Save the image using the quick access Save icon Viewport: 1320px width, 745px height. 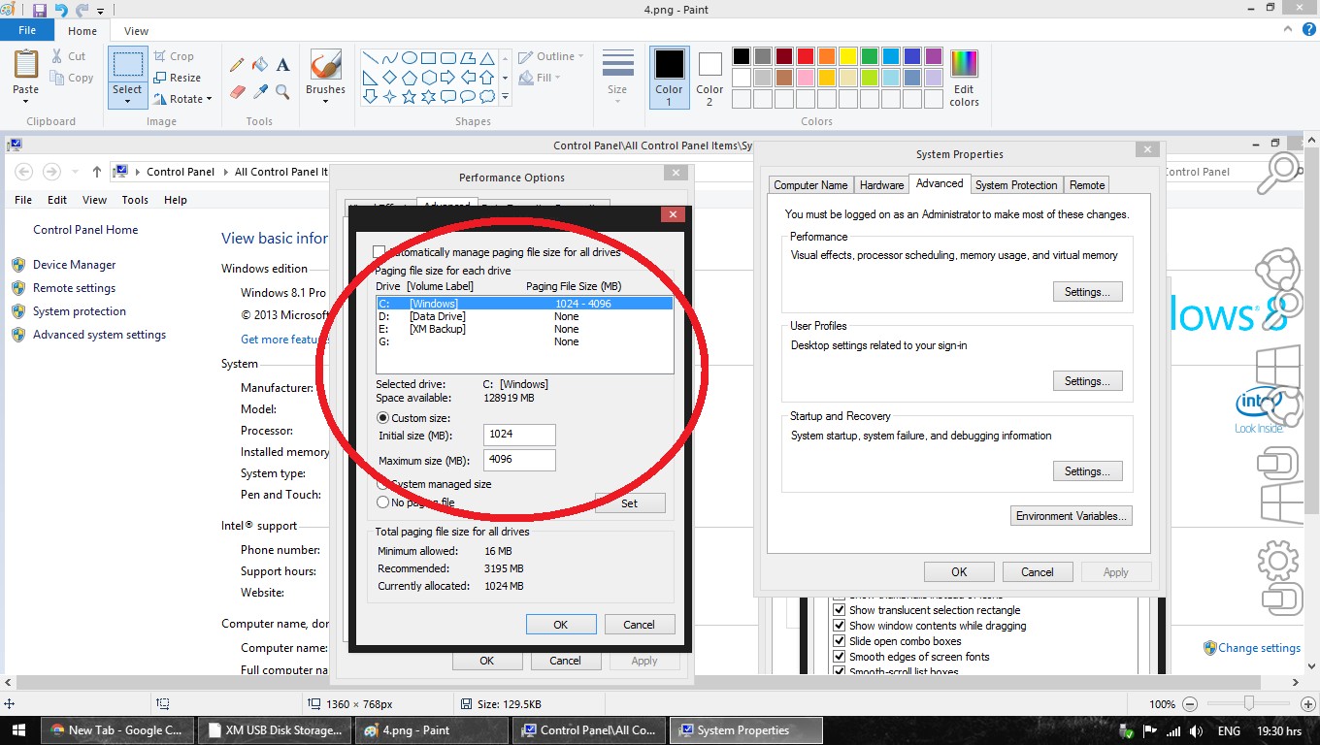click(40, 10)
